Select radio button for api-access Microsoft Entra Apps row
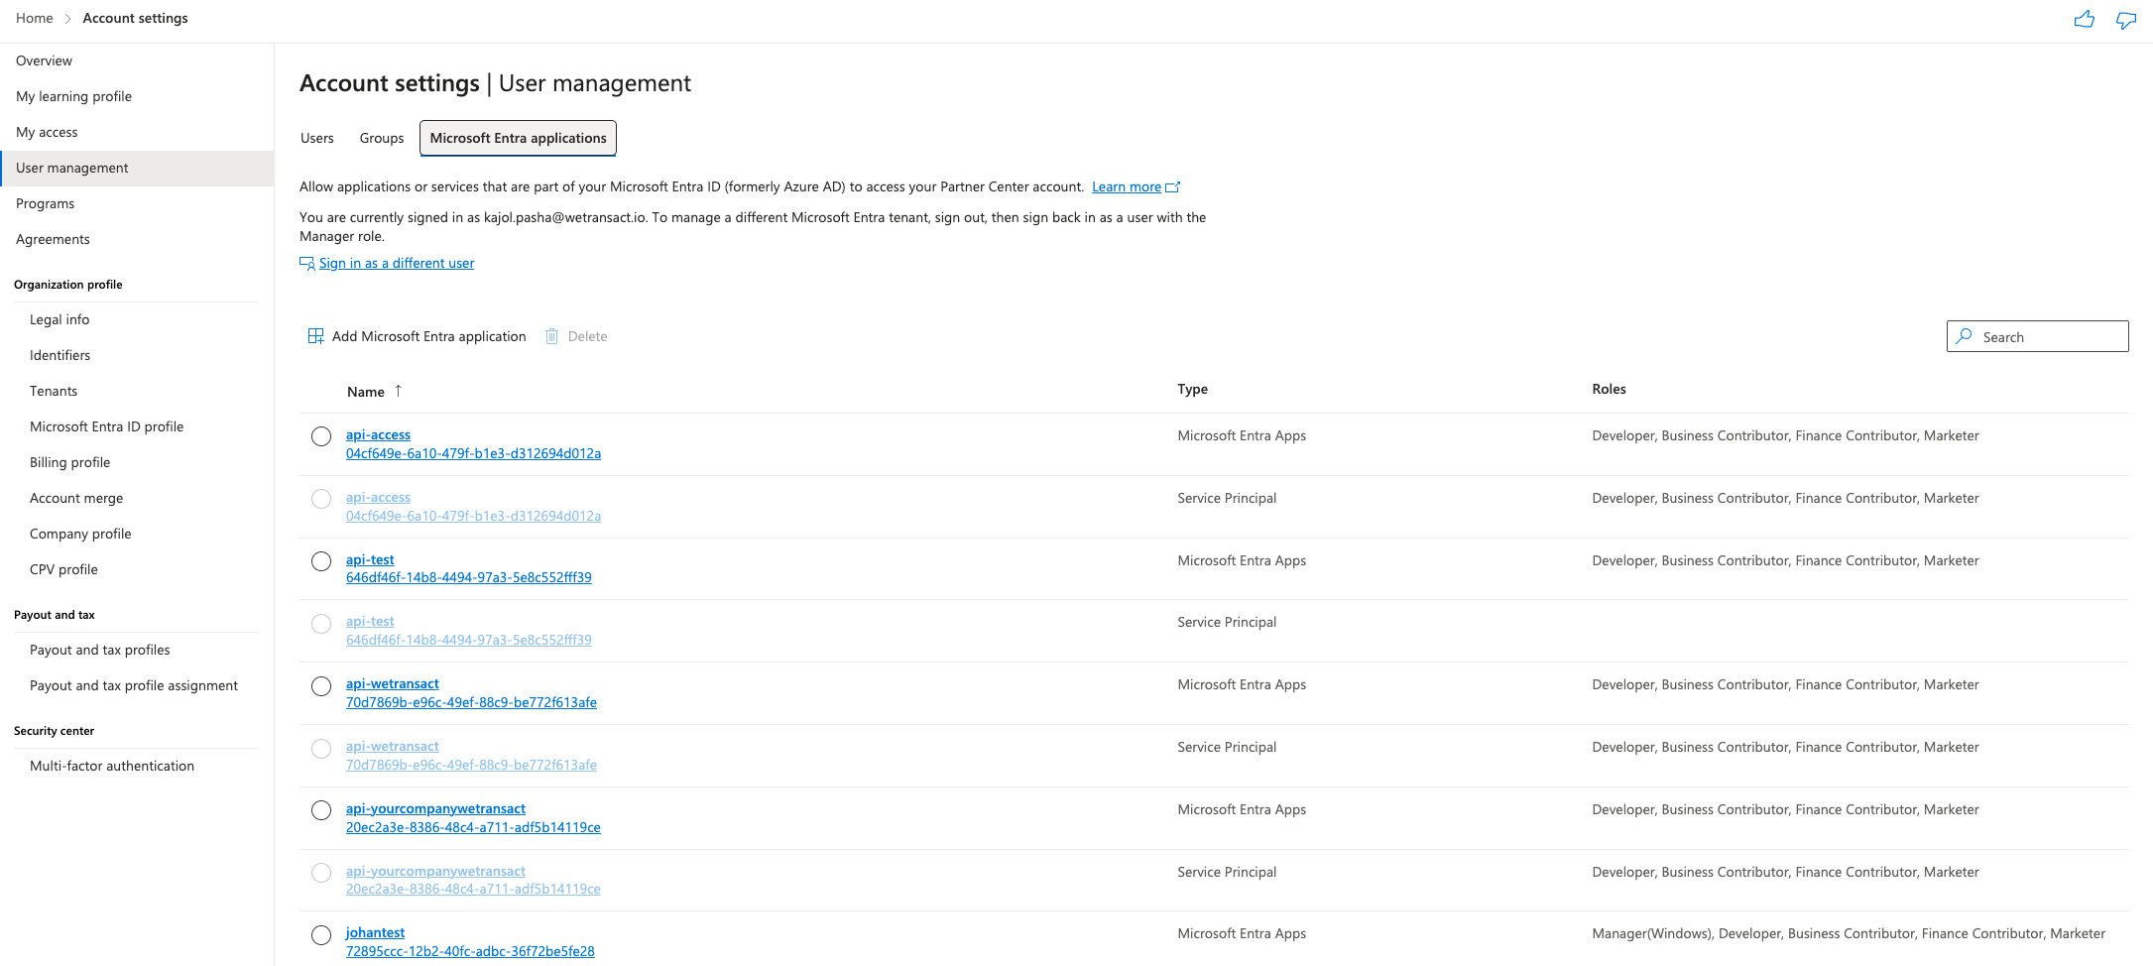 pos(321,436)
